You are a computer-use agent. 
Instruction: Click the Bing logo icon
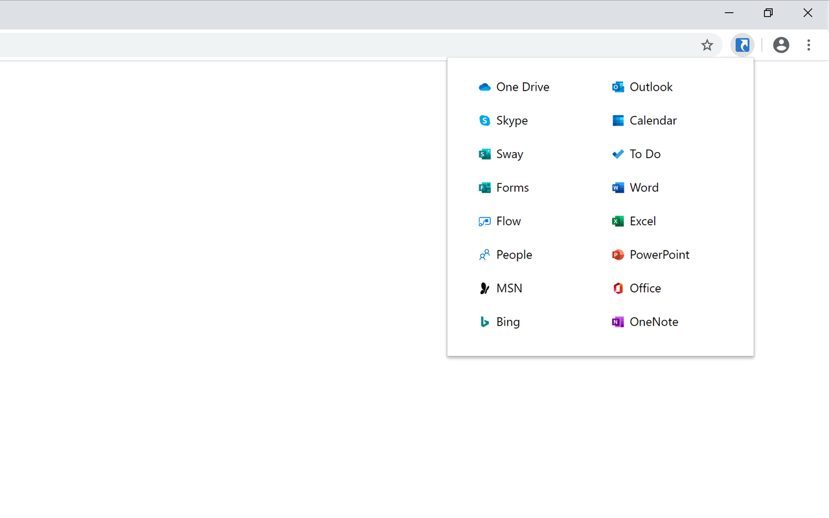tap(484, 322)
